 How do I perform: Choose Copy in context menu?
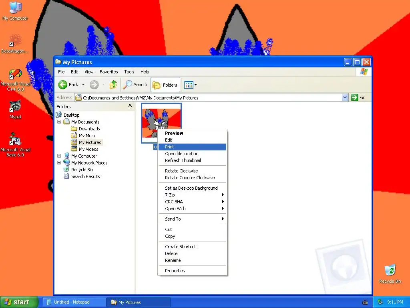[193, 236]
